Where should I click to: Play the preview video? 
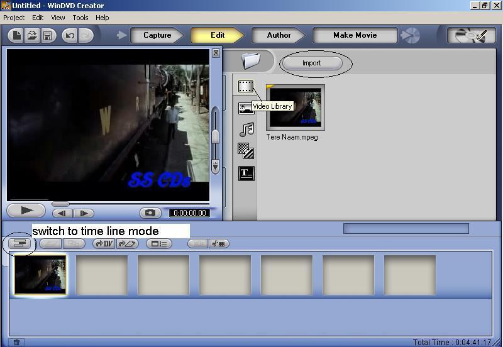[x=26, y=211]
